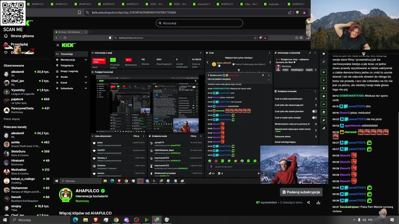Click Pokaż więcej under followed channels
Viewport: 399px width, 224px height.
[12, 119]
